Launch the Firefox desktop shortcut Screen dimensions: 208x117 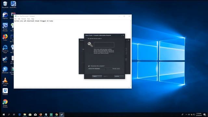(x=5, y=37)
